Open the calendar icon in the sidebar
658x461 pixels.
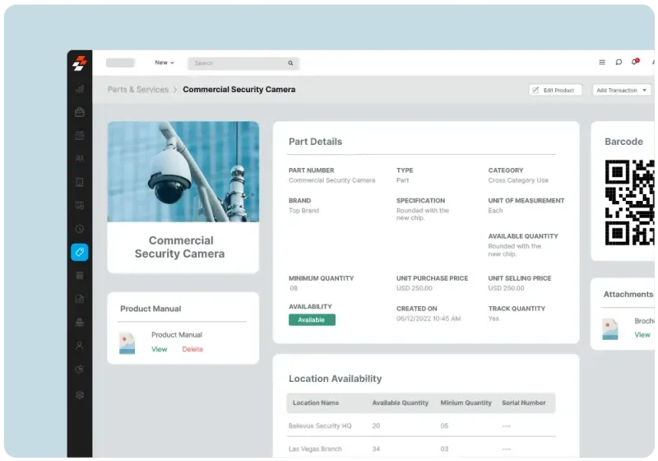tap(80, 135)
